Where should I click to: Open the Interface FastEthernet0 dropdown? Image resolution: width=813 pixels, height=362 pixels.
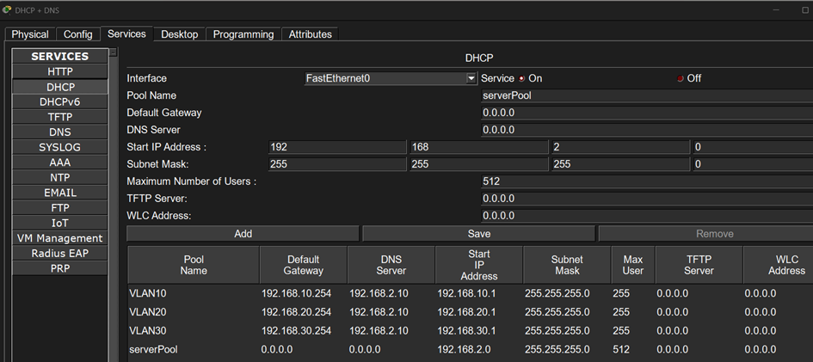coord(391,78)
